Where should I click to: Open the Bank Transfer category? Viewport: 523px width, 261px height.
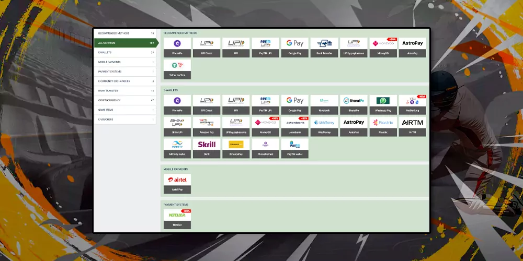click(x=125, y=91)
